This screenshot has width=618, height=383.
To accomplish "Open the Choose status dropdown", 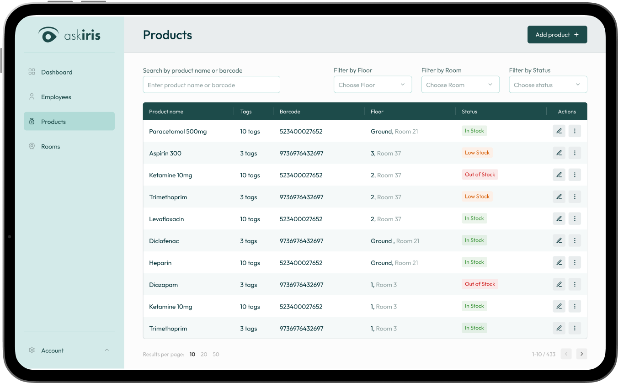I will 548,85.
